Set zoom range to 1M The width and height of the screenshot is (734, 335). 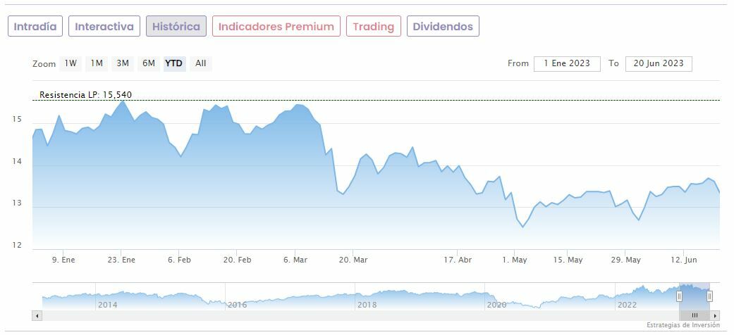[97, 63]
